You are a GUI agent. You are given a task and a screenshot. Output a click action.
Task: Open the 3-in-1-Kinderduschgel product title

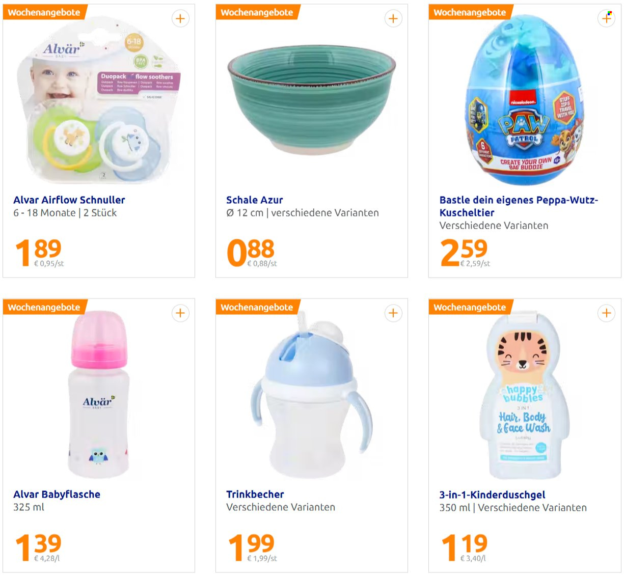click(492, 495)
